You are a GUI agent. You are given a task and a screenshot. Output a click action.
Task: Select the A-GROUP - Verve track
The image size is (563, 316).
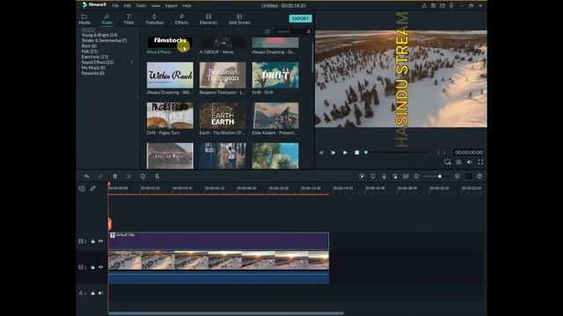tap(223, 42)
